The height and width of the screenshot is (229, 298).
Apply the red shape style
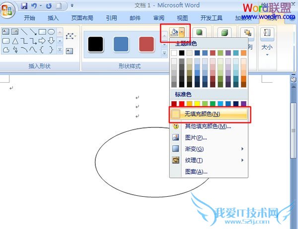point(147,44)
